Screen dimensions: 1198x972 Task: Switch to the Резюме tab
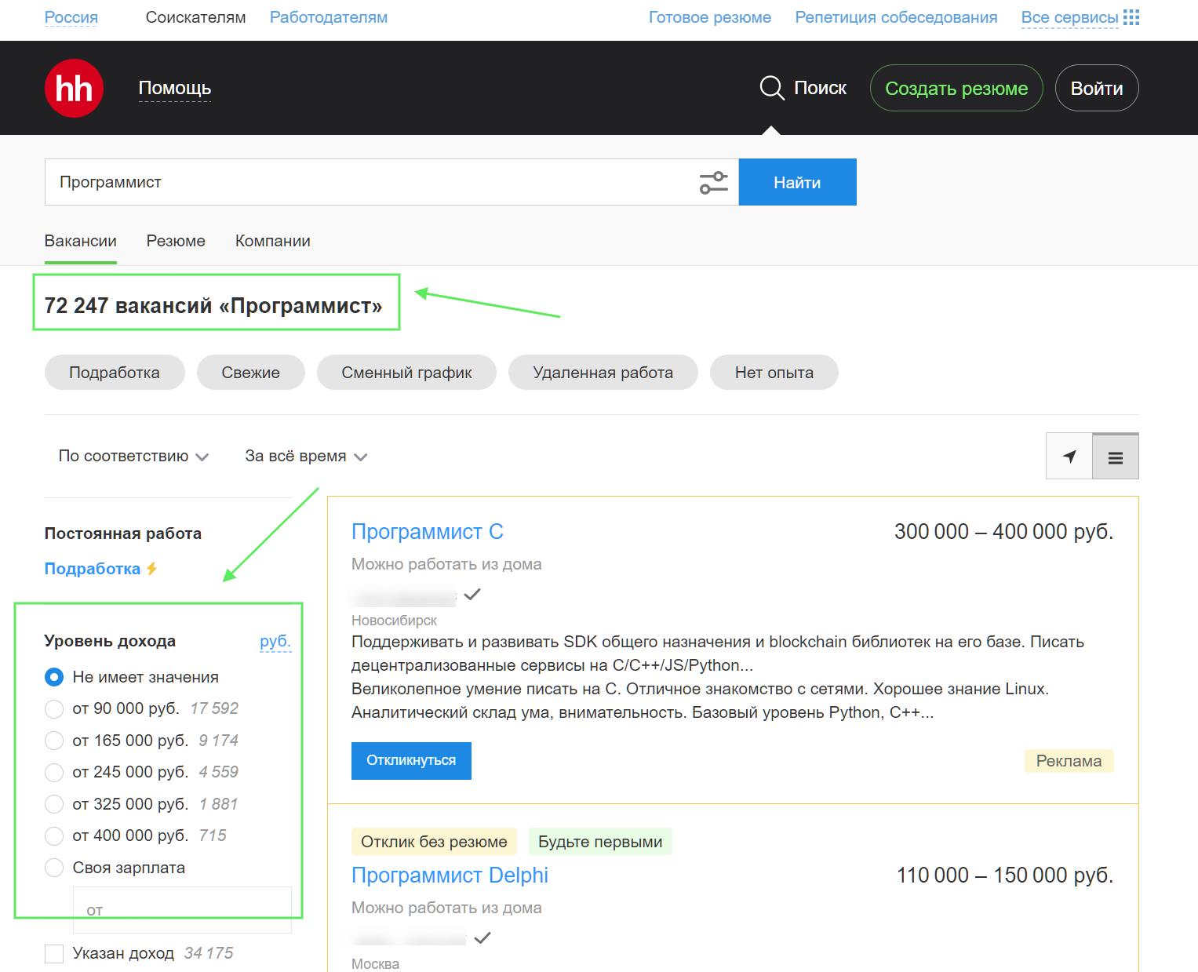click(x=176, y=241)
